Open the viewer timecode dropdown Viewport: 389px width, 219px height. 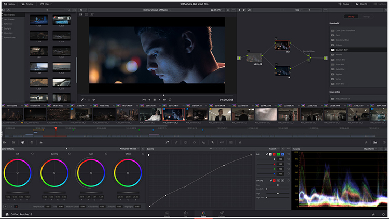[217, 10]
